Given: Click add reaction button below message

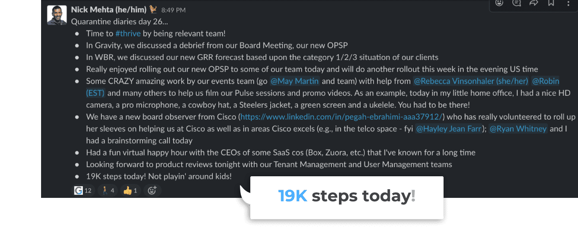Looking at the screenshot, I should tap(152, 190).
